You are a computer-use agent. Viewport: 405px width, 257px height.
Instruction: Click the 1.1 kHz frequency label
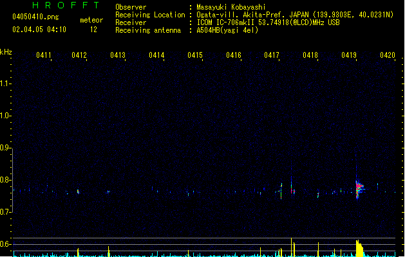tap(5, 84)
